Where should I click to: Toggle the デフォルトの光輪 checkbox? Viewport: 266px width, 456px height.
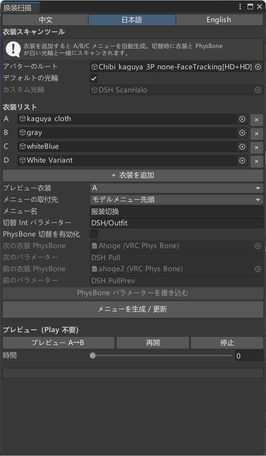coord(94,79)
